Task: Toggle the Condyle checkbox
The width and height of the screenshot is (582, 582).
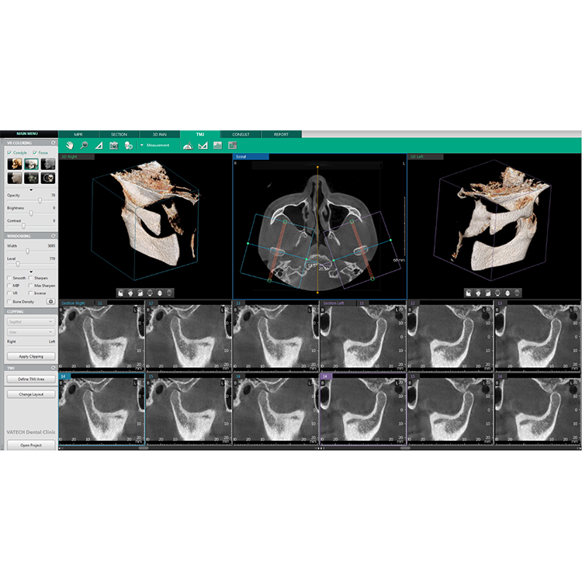Action: click(9, 153)
